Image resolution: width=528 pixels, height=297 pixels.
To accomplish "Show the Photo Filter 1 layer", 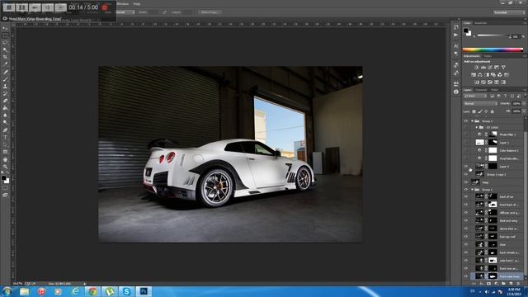I will pos(466,134).
